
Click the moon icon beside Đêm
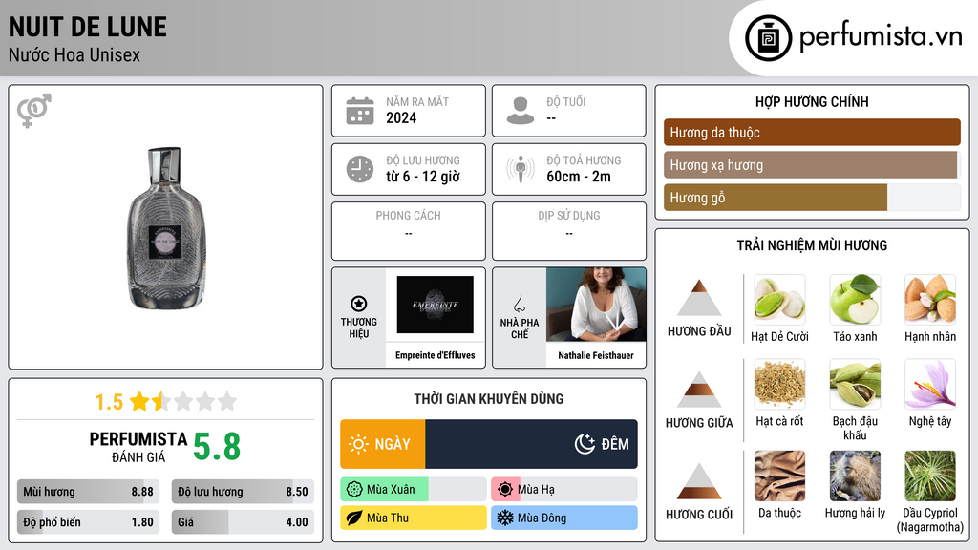pos(585,444)
